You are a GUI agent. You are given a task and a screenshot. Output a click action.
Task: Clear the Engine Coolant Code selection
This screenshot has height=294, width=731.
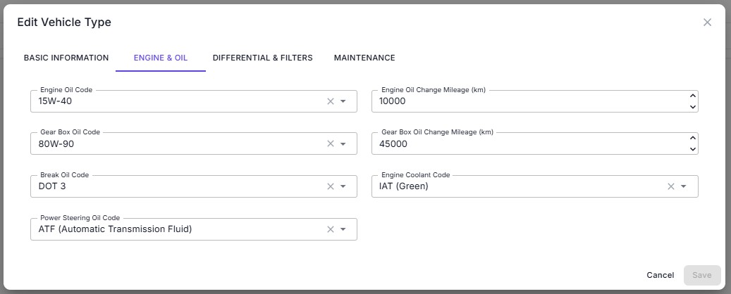coord(671,186)
